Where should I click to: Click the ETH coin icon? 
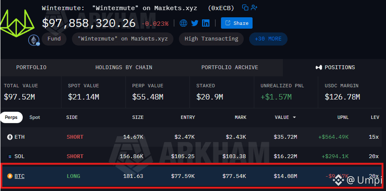pos(10,137)
